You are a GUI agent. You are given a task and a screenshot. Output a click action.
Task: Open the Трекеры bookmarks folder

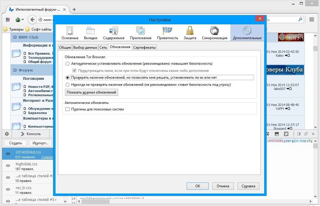point(13,29)
